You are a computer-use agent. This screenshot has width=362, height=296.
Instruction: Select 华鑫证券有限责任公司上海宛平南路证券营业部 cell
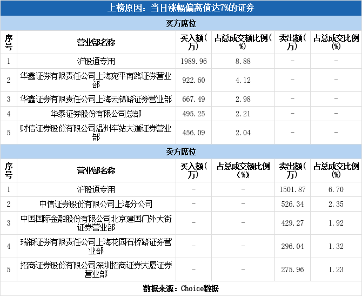point(96,80)
